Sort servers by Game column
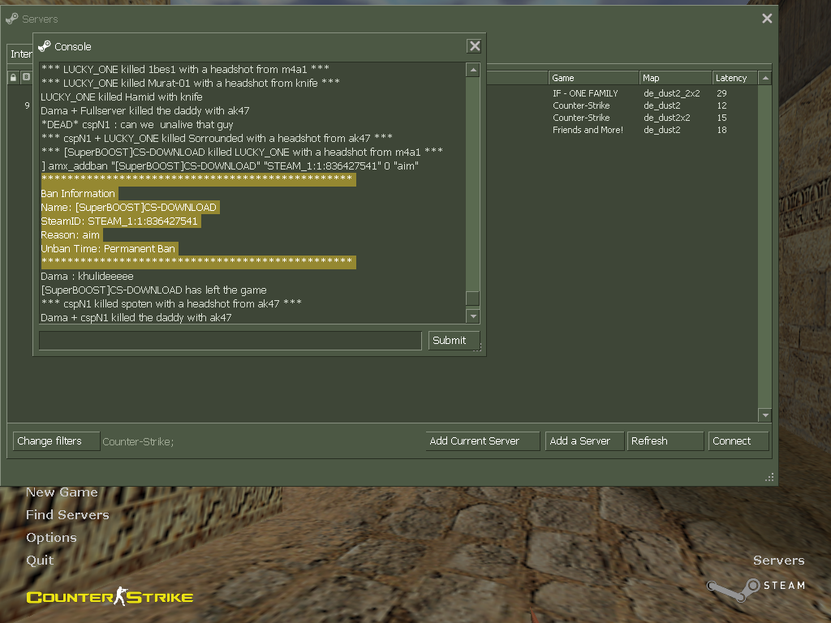This screenshot has height=623, width=831. [x=593, y=78]
